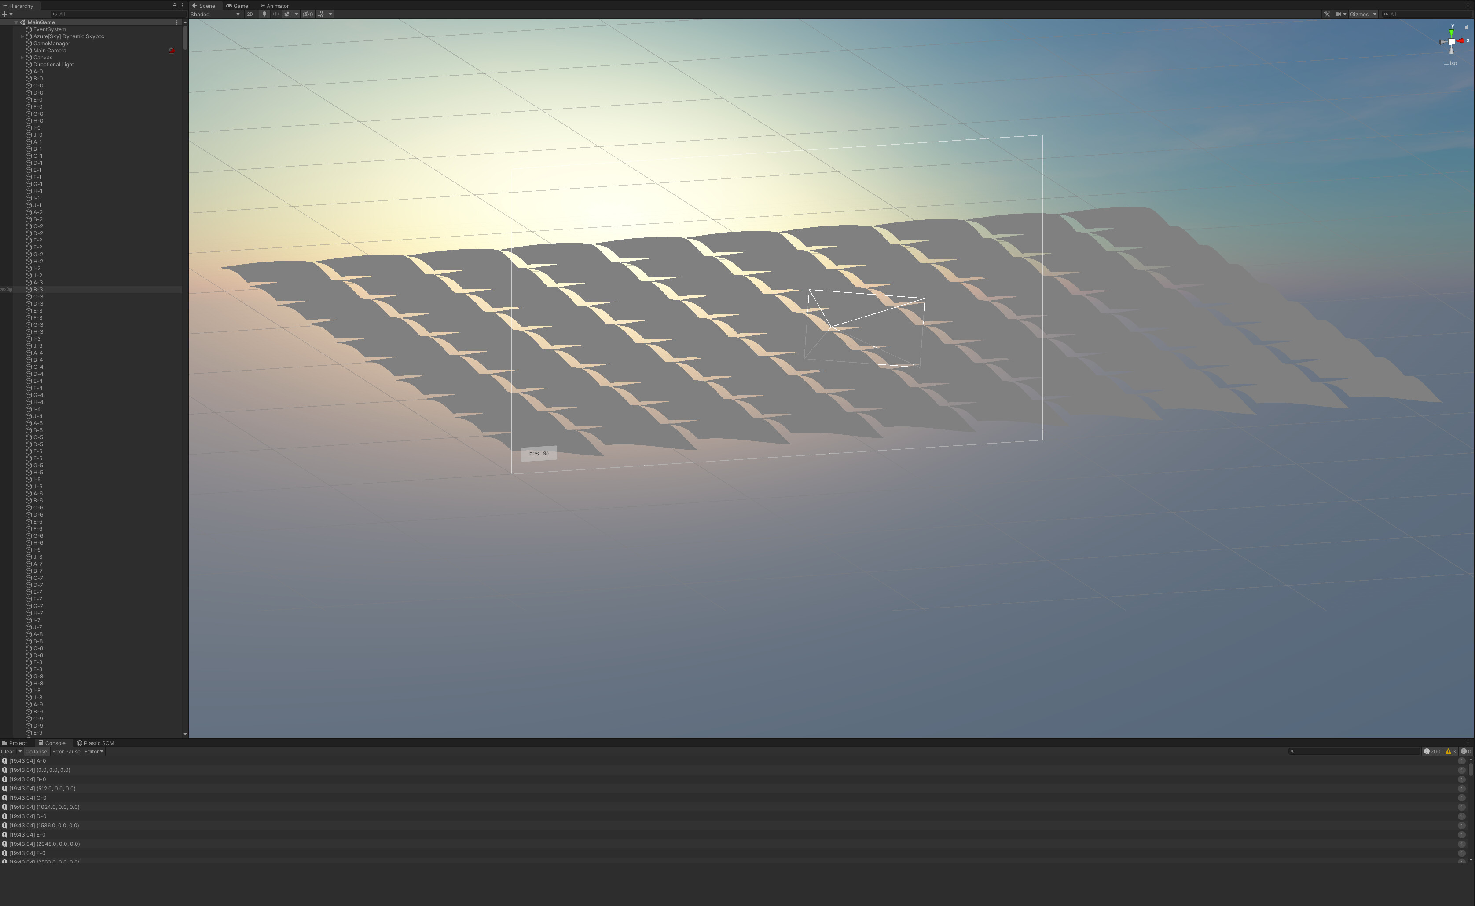Click the lock icon in the Hierarchy header

tap(173, 5)
